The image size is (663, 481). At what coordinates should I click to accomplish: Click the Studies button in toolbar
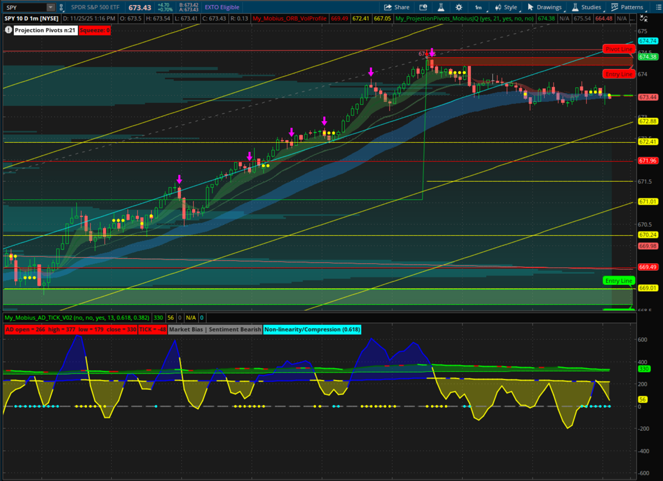[x=586, y=7]
